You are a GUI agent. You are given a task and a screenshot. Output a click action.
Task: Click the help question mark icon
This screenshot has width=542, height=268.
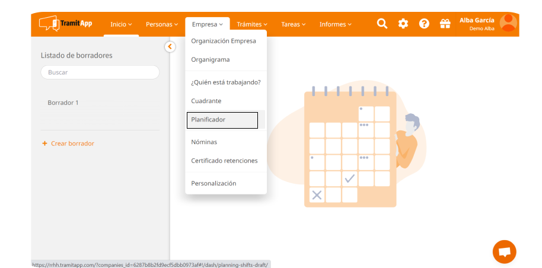point(424,24)
